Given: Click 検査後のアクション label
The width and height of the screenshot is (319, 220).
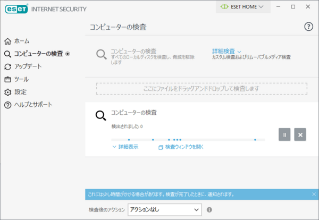Looking at the screenshot, I should coord(107,209).
